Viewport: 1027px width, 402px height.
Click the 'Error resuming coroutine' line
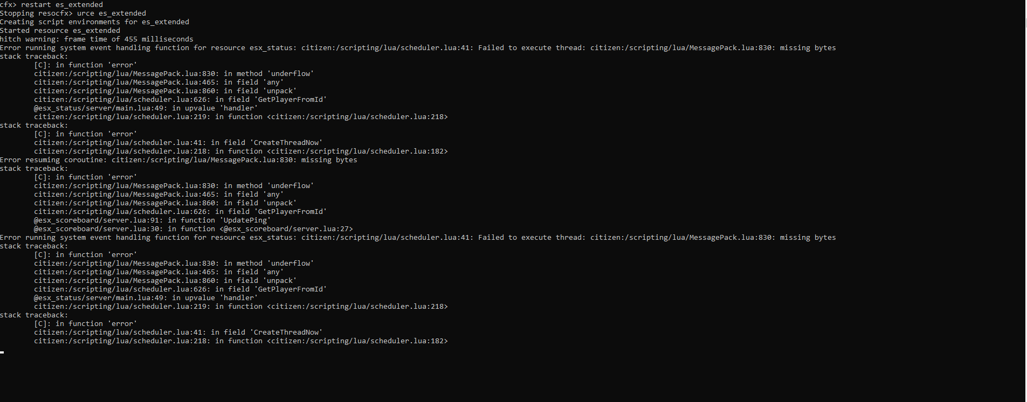(x=178, y=160)
